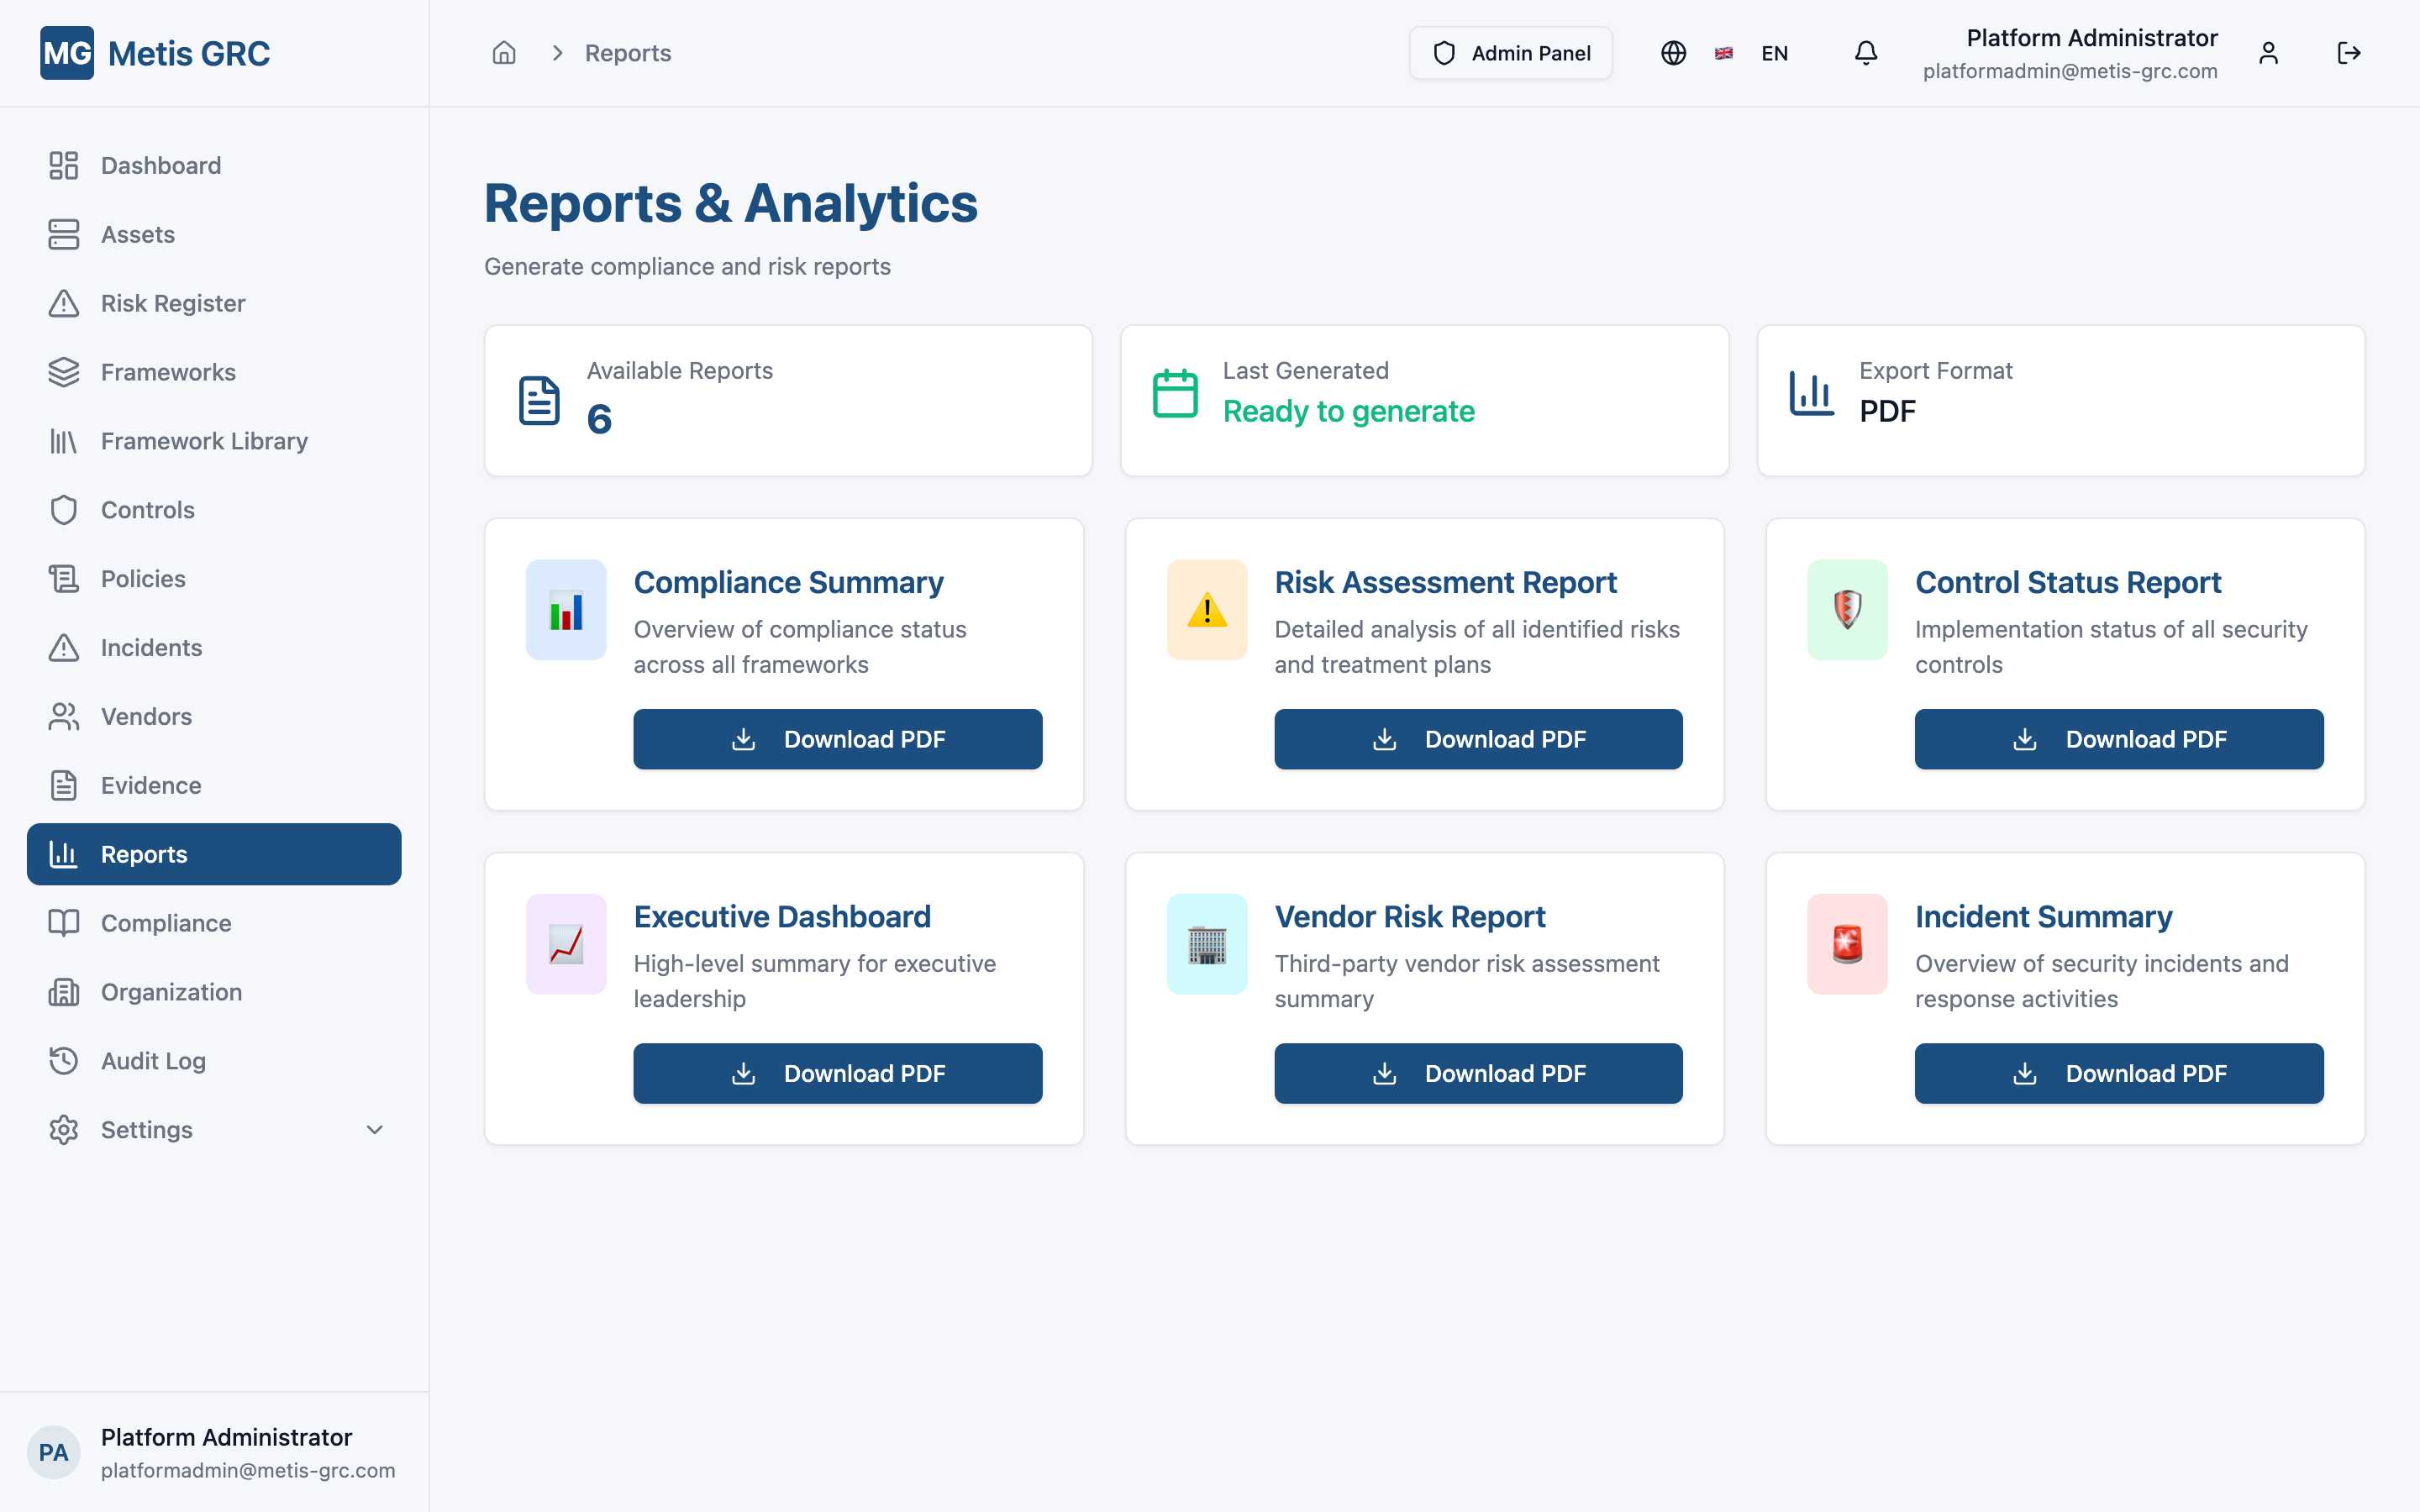Click the logout icon top right
This screenshot has width=2420, height=1512.
[x=2349, y=53]
